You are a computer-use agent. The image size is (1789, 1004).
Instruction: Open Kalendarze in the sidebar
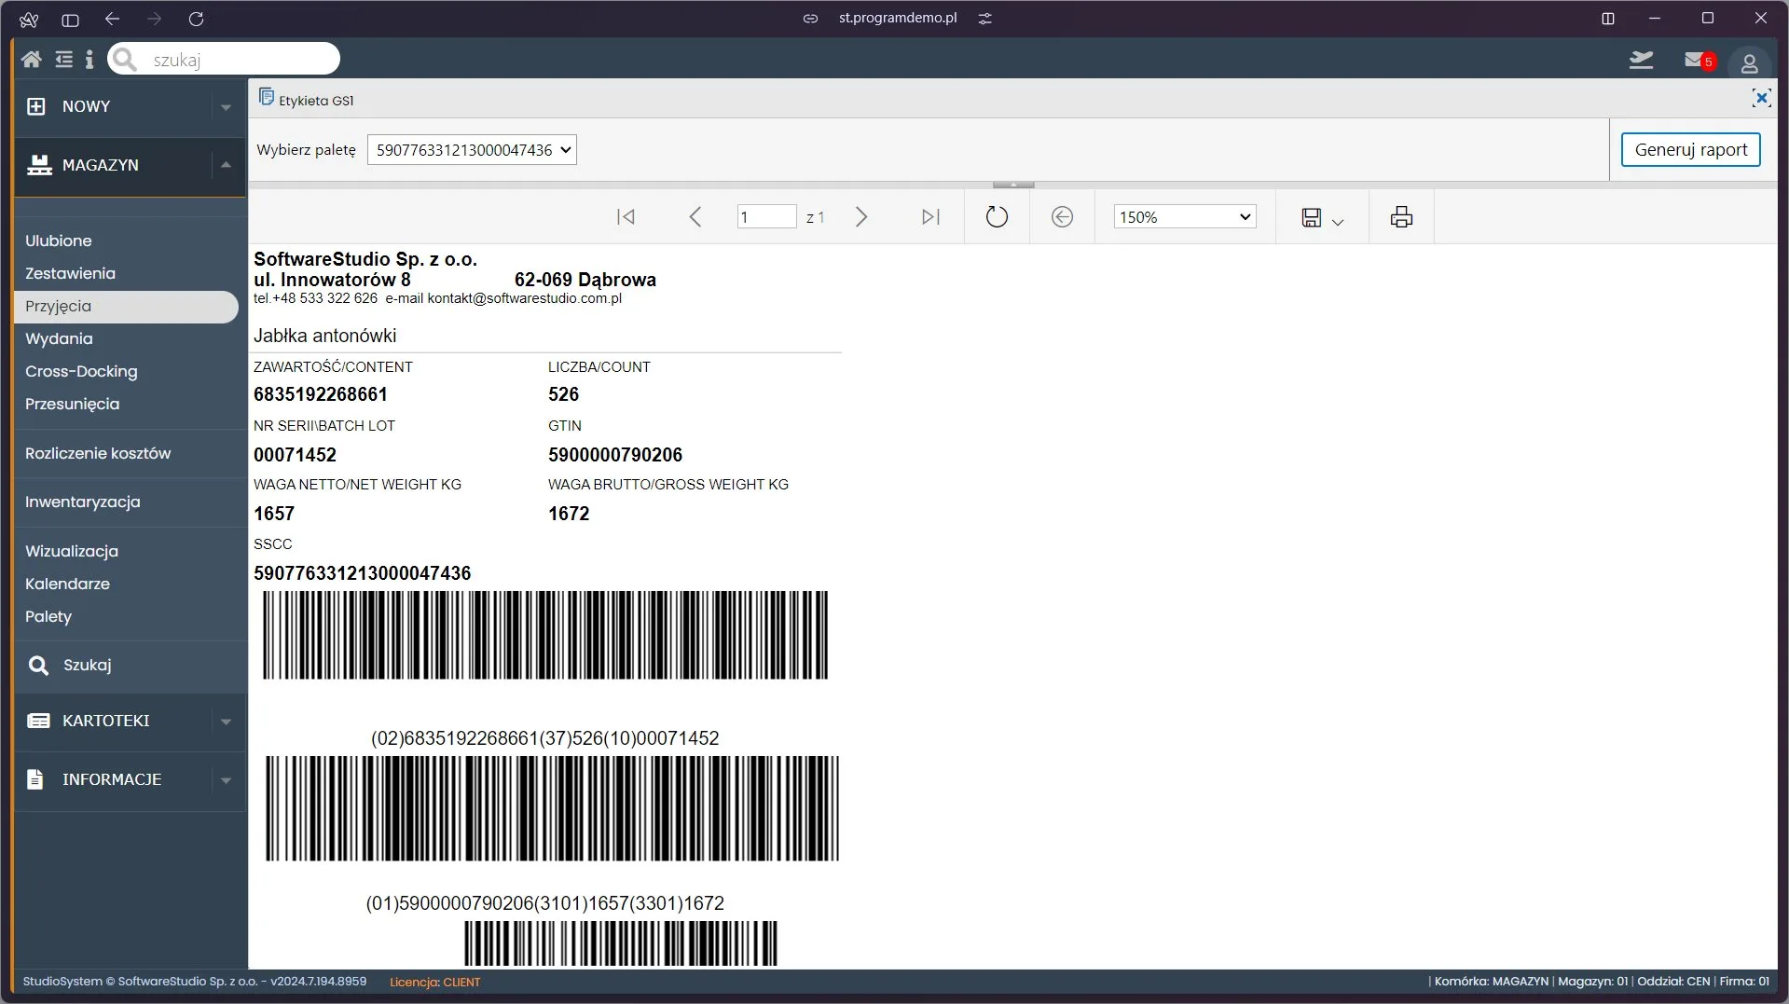67,584
